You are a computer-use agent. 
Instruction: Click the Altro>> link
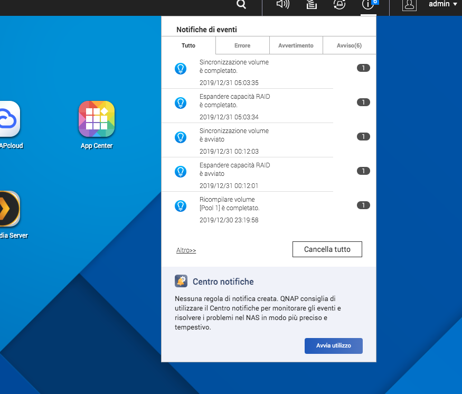point(186,250)
